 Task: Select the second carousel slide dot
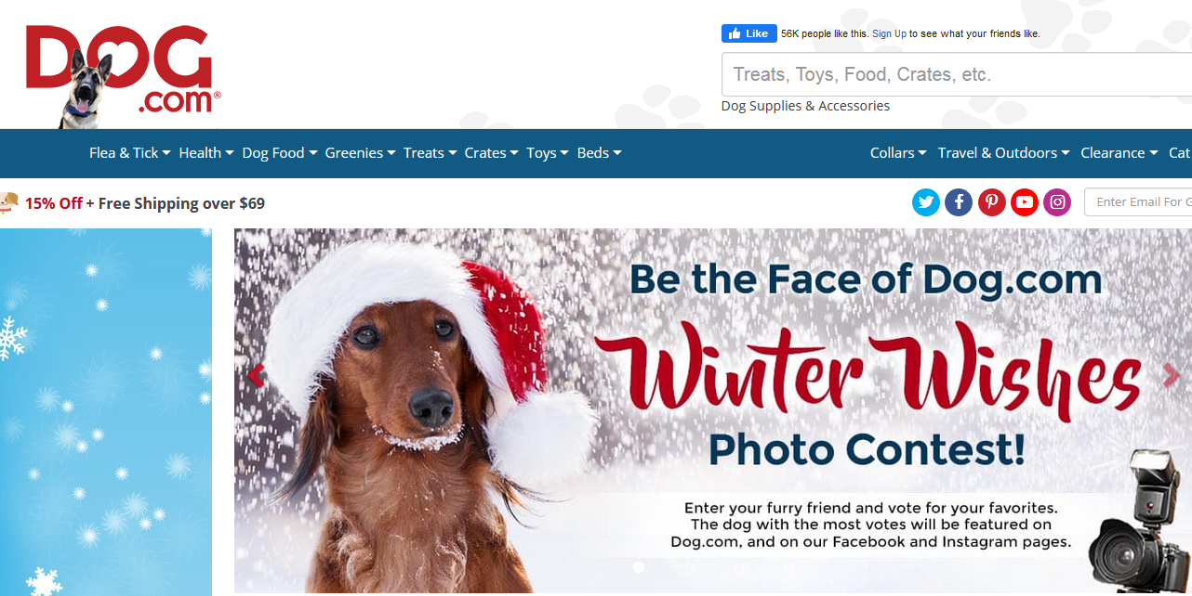(689, 567)
